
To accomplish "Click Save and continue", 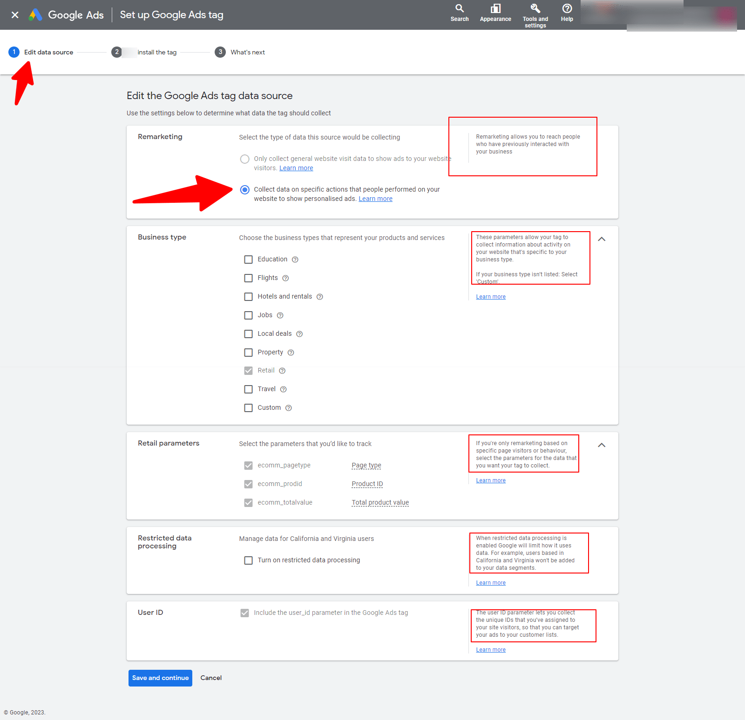I will click(x=160, y=678).
